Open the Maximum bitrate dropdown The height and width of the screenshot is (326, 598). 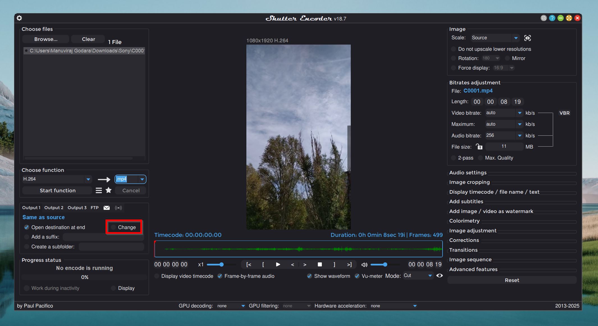point(504,124)
